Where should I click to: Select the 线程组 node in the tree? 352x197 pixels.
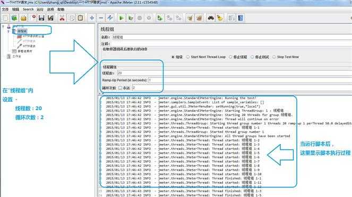(22, 31)
